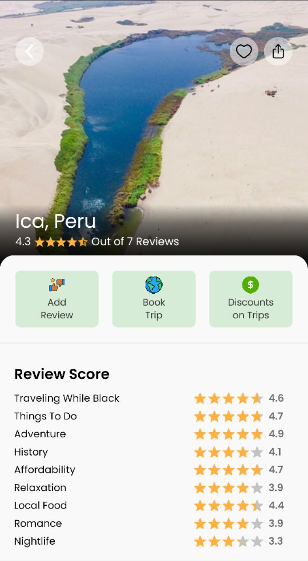
Task: Select the Affordability 4.7 score
Action: [276, 470]
